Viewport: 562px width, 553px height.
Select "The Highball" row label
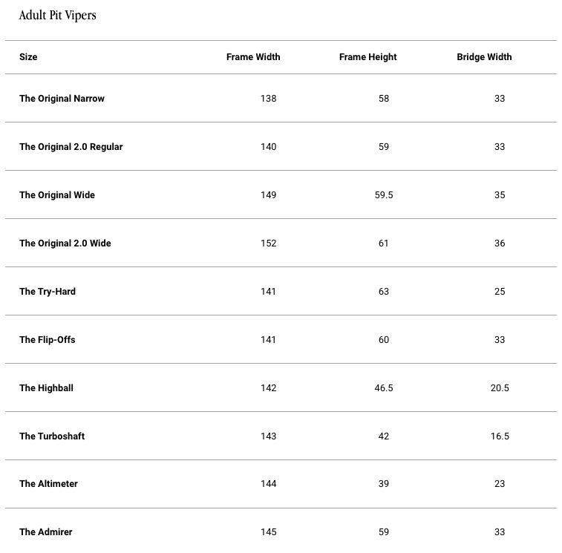coord(46,388)
